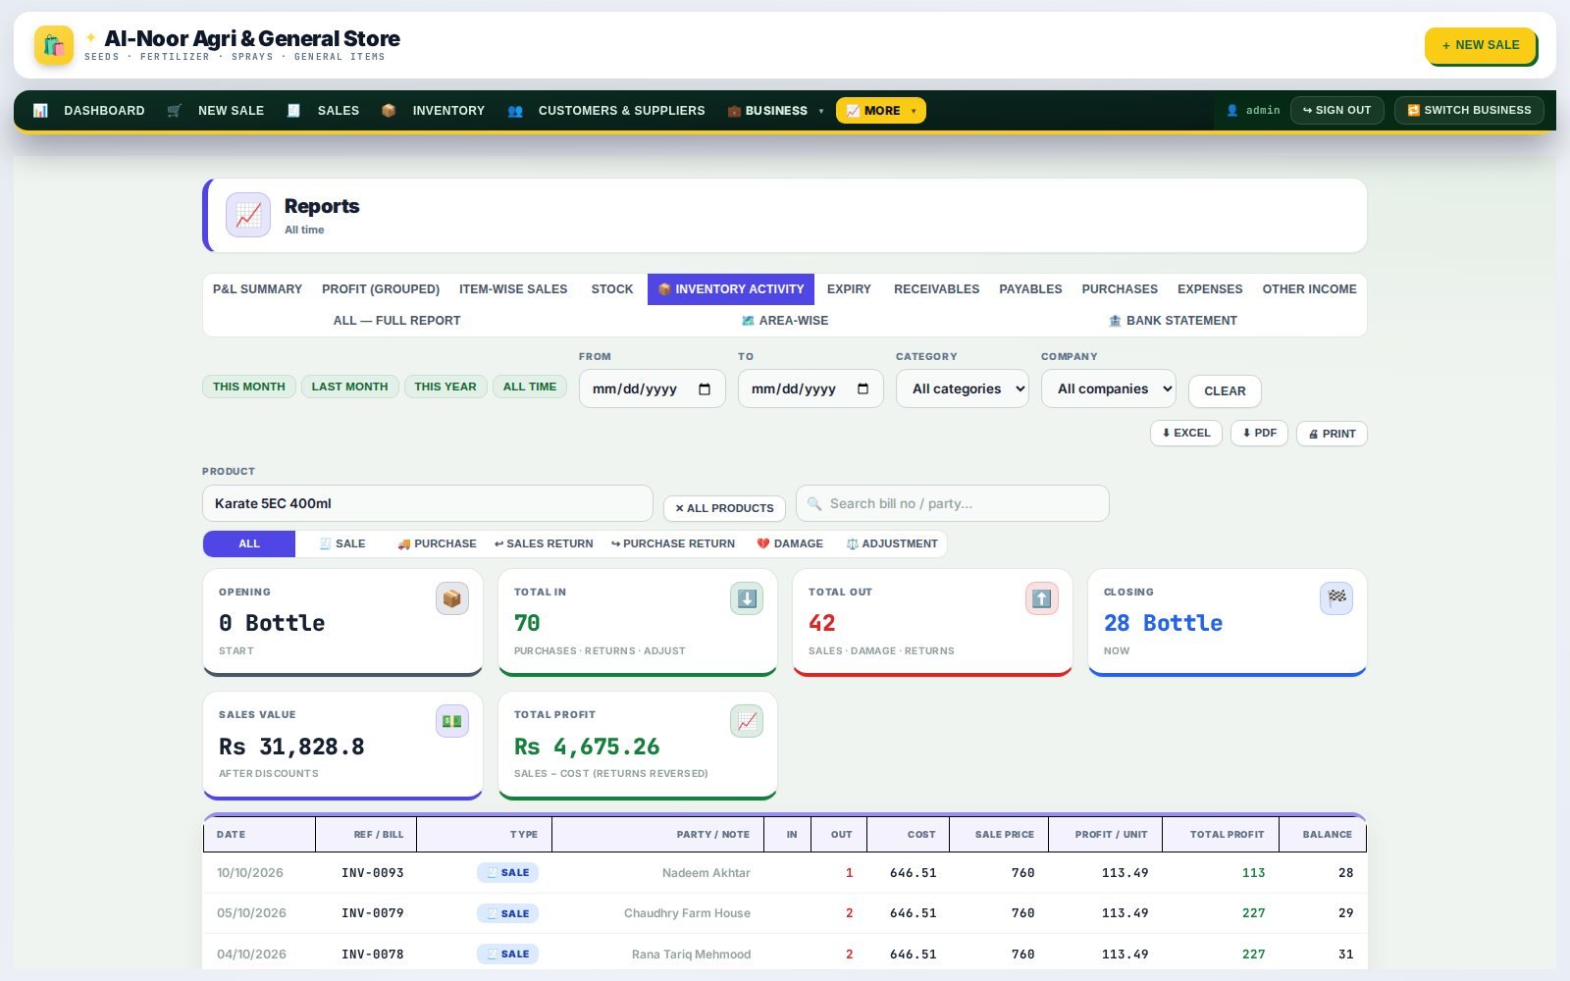The height and width of the screenshot is (981, 1570).
Task: Click the chart icon on Total Profit card
Action: click(x=747, y=721)
